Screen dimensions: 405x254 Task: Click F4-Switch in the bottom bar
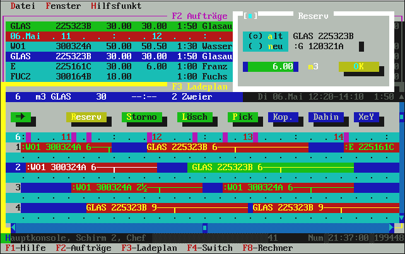coord(209,248)
